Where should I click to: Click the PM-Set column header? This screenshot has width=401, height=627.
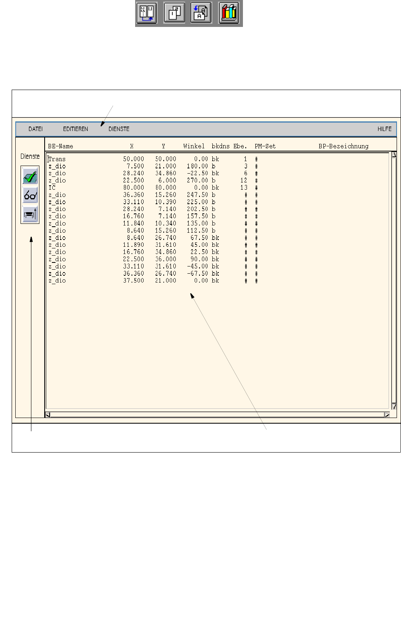point(265,146)
